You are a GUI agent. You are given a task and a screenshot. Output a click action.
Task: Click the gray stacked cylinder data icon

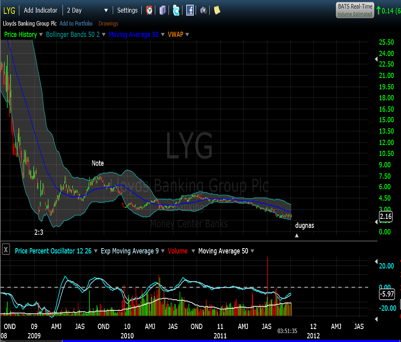click(x=163, y=10)
